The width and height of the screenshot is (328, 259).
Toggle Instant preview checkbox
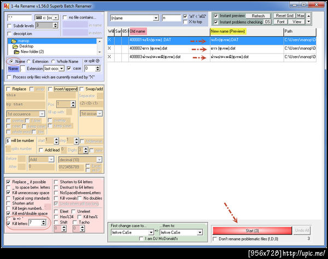coord(216,16)
